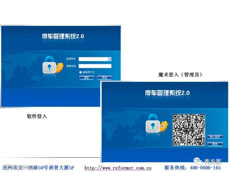Click 停车管理系统2.0 title in QR login window

tap(167, 93)
